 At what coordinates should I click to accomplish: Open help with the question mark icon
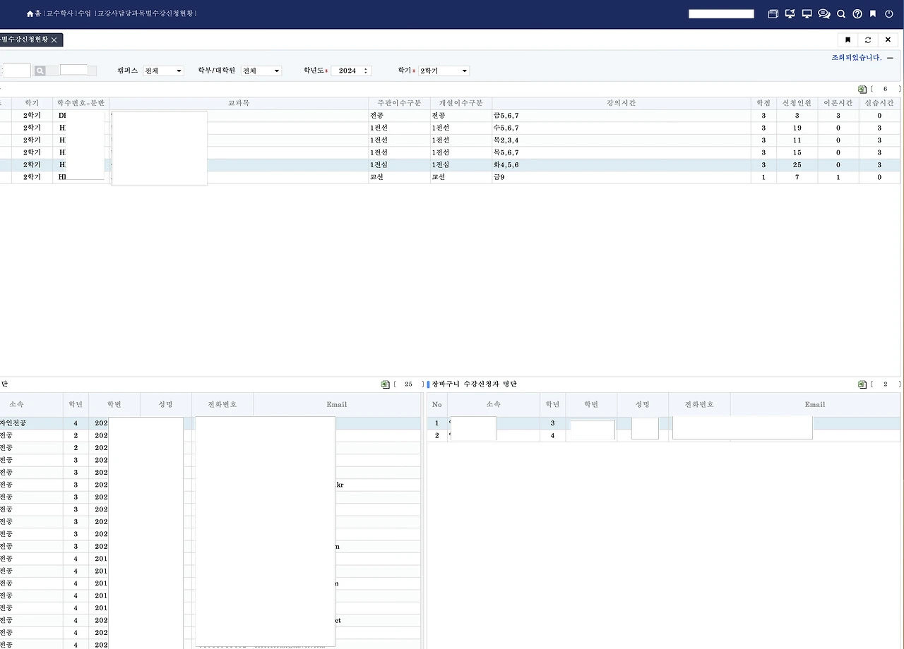click(x=857, y=13)
